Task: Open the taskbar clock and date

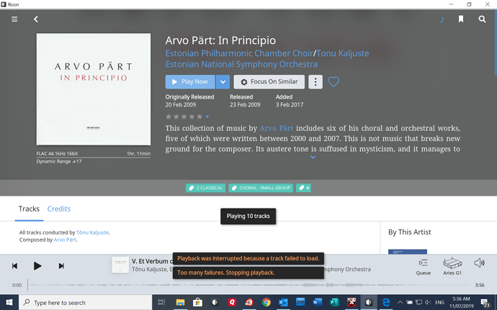Action: (x=461, y=302)
